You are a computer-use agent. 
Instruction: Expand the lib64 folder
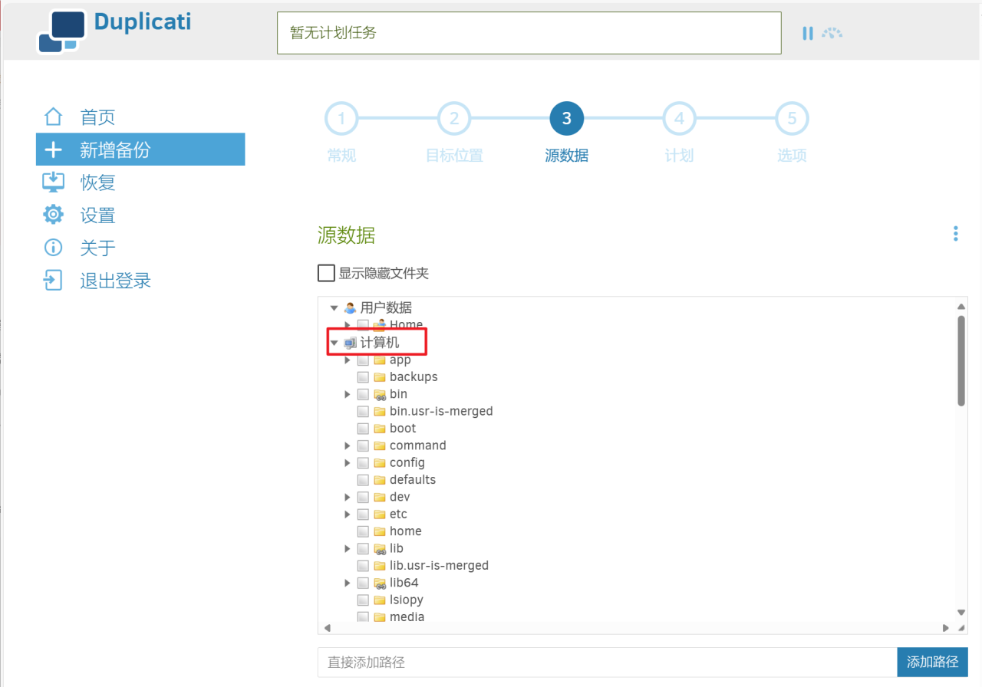pyautogui.click(x=348, y=583)
